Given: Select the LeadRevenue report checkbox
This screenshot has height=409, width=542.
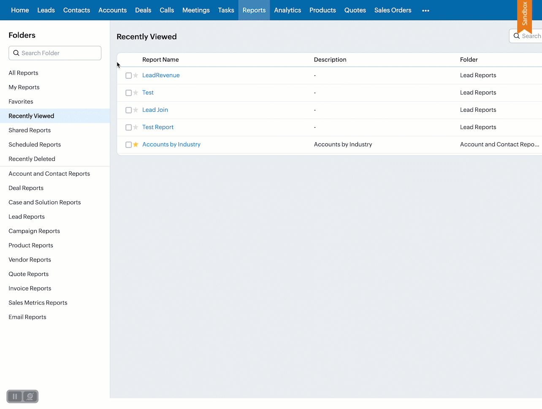Looking at the screenshot, I should point(129,75).
